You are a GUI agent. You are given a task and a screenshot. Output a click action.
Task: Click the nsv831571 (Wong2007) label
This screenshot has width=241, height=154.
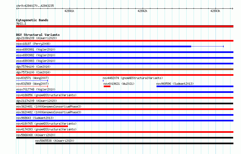click(32, 78)
